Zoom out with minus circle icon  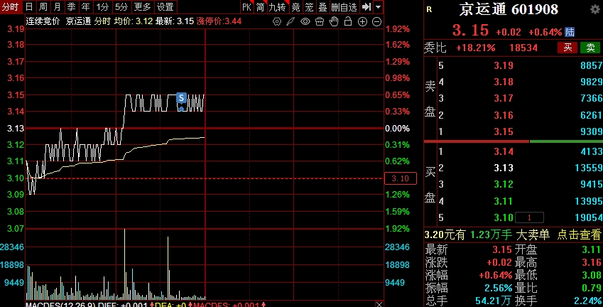pos(377,21)
